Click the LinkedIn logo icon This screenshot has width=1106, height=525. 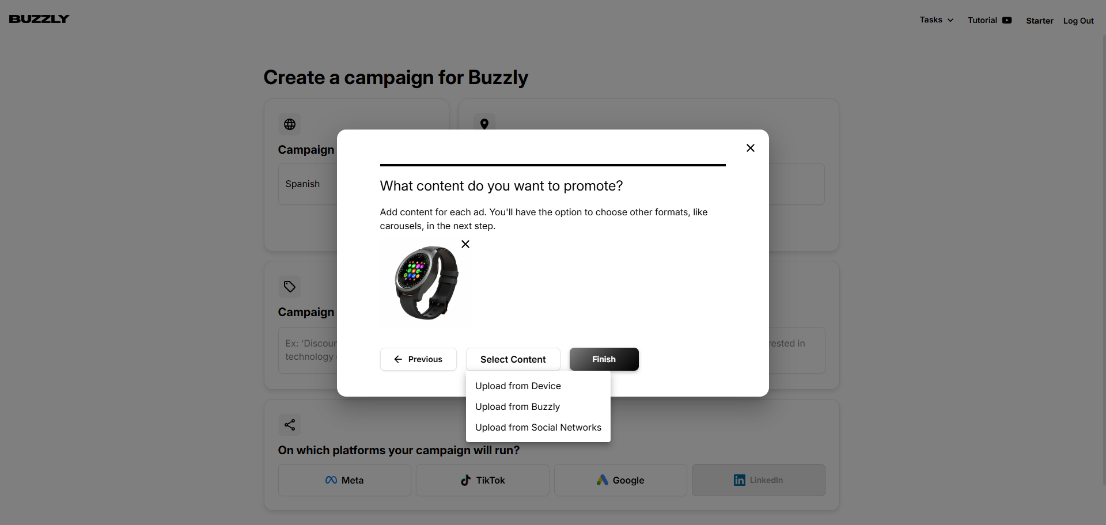(x=739, y=480)
